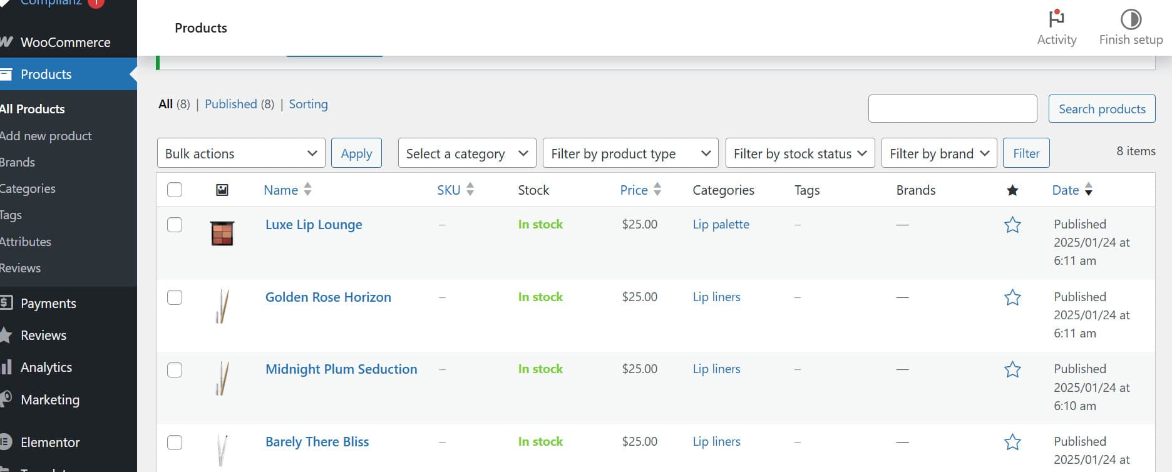Image resolution: width=1172 pixels, height=472 pixels.
Task: Check the Golden Rose Horizon row checkbox
Action: click(175, 297)
